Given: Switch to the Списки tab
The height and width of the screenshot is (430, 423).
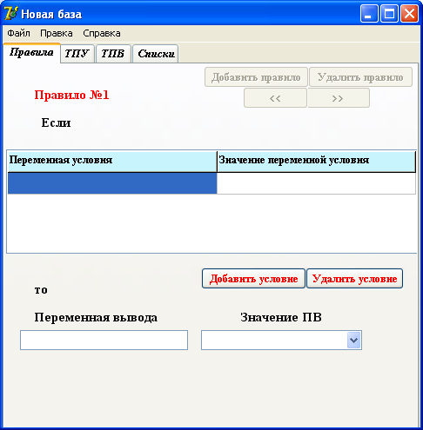Looking at the screenshot, I should tap(156, 54).
